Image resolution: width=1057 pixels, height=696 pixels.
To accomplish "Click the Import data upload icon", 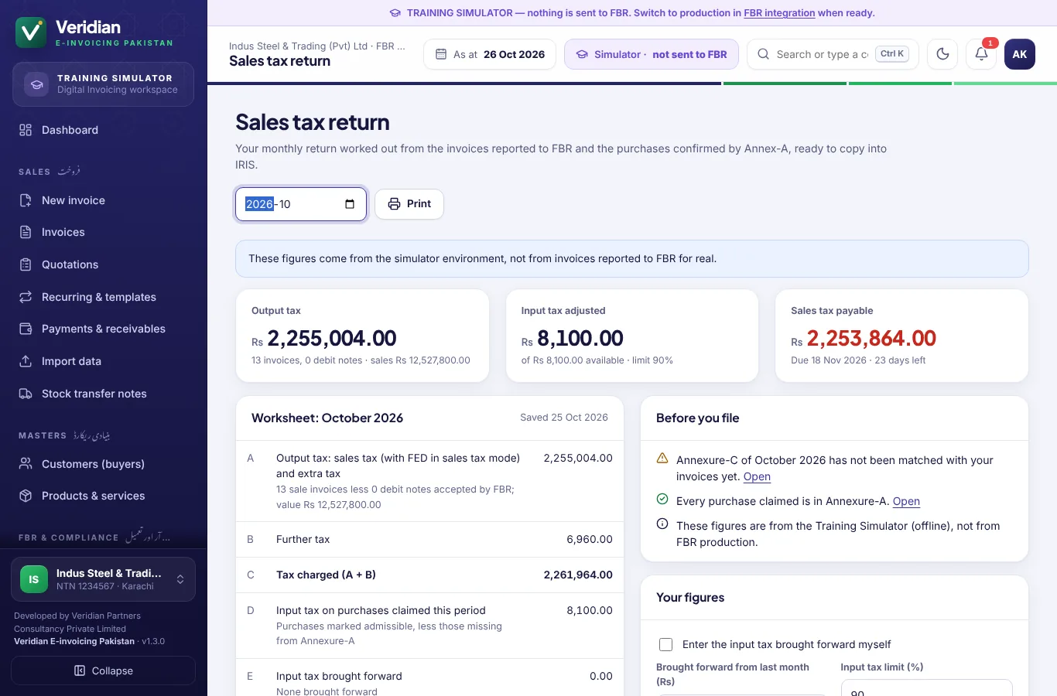I will pyautogui.click(x=26, y=361).
